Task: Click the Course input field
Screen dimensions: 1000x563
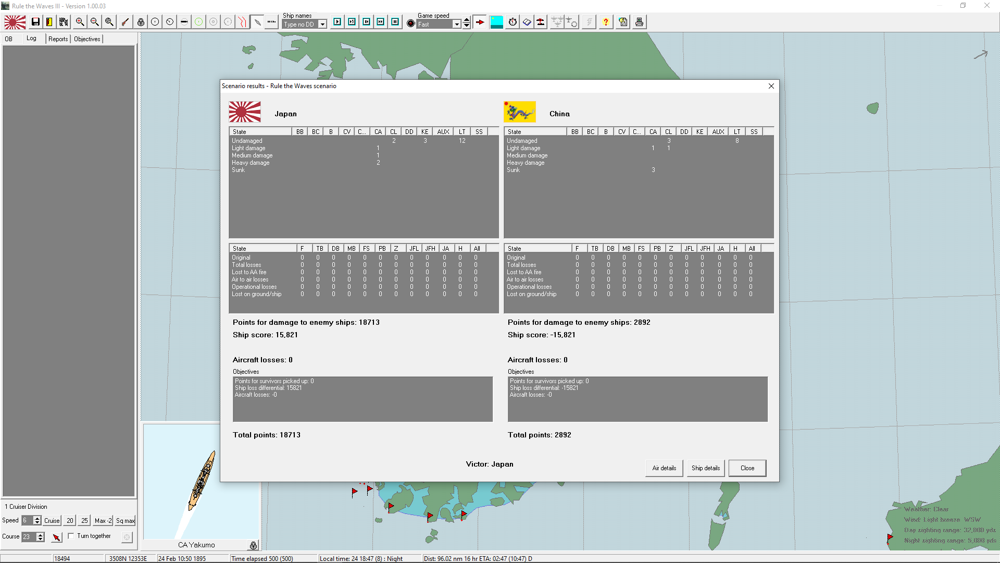Action: 29,537
